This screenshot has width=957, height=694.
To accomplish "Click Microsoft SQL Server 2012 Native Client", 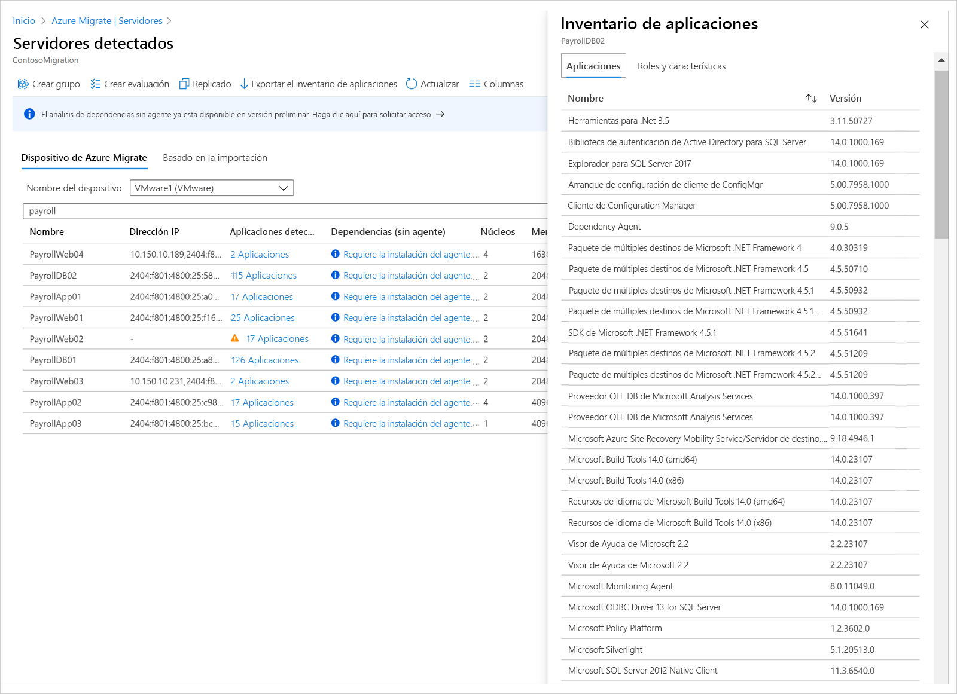I will point(642,671).
